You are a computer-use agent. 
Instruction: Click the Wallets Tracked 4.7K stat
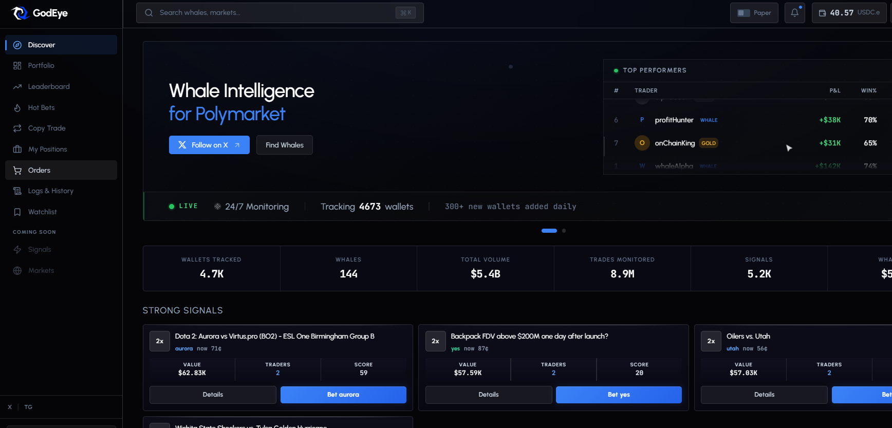click(212, 268)
